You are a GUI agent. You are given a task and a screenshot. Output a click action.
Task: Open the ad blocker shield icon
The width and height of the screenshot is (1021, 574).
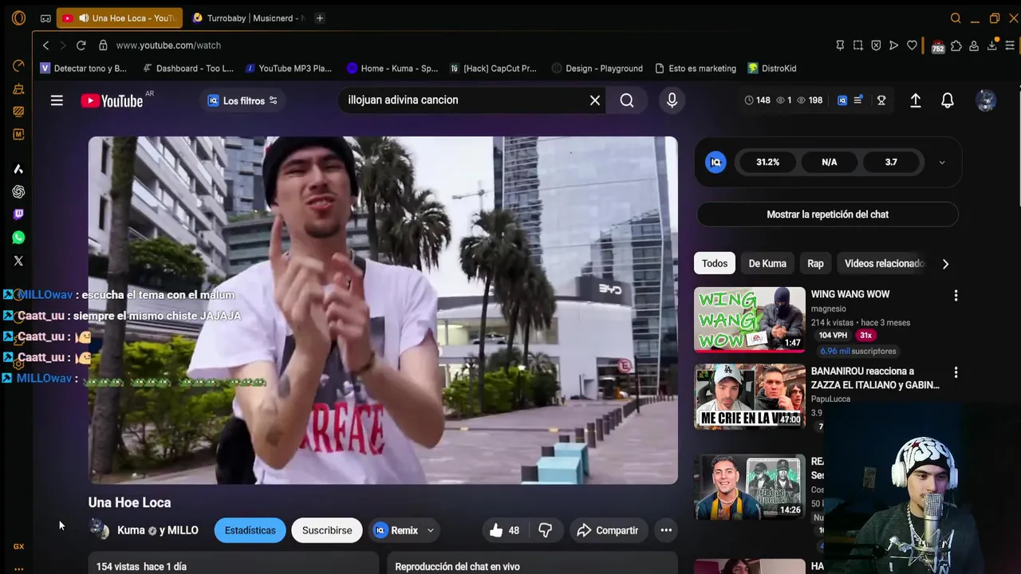tap(876, 45)
